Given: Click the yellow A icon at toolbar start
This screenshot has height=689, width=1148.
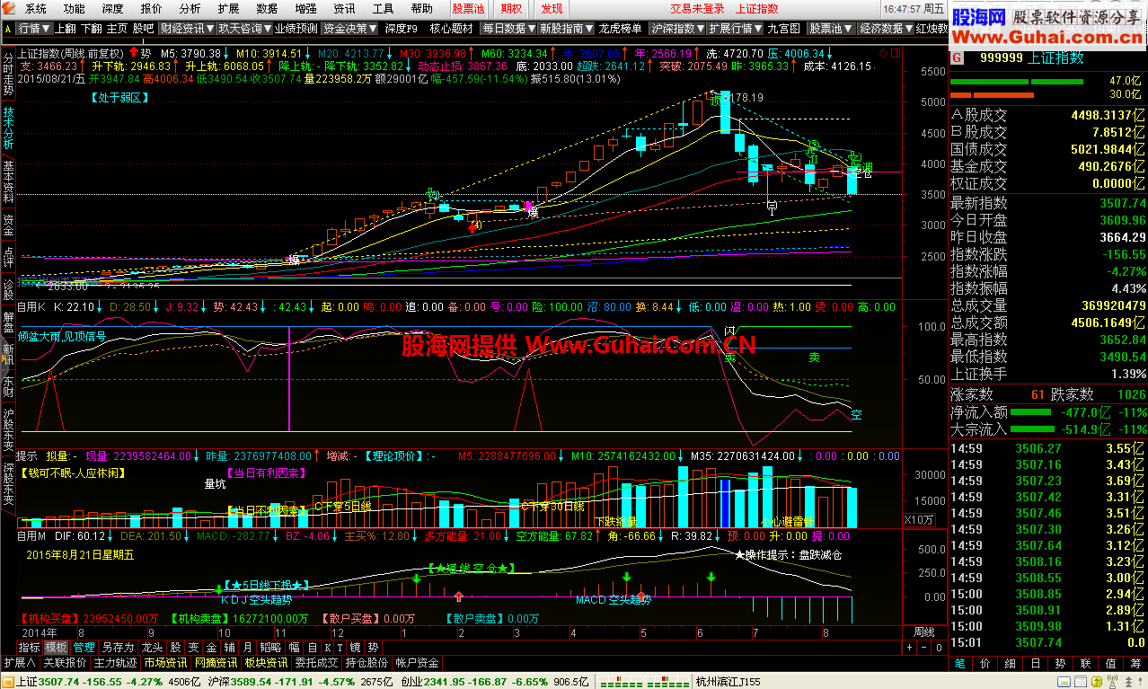Looking at the screenshot, I should point(8,28).
